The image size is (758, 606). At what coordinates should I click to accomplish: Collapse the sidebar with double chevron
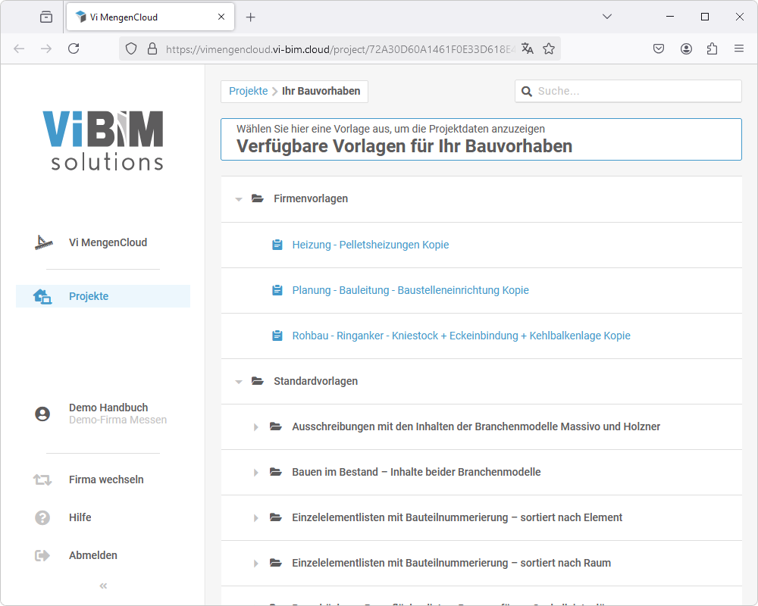103,586
